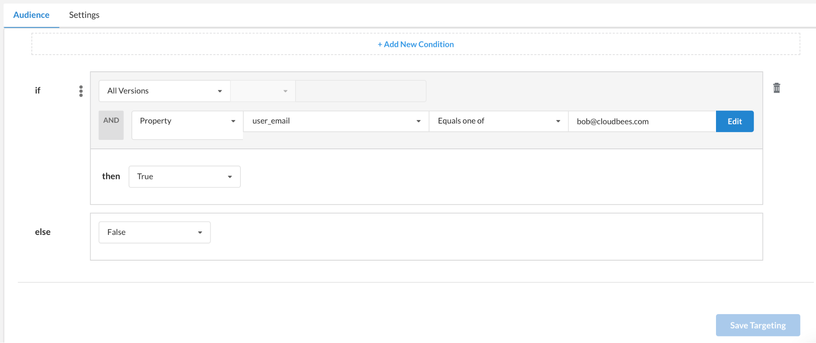Change the 'Equals one of' operator dropdown

coord(498,121)
